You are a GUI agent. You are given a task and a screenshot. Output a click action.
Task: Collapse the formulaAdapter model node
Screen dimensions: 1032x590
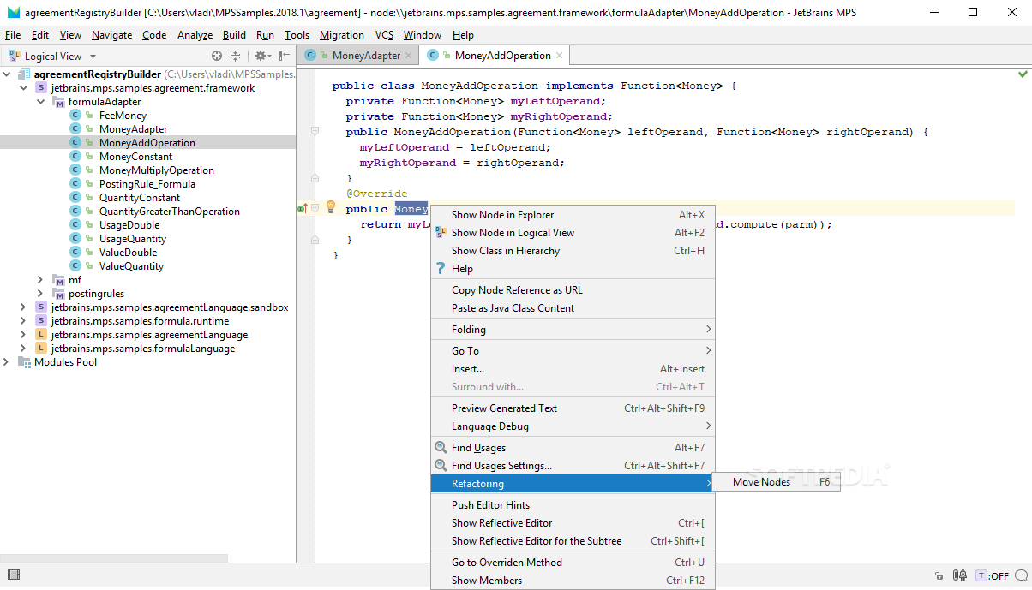pyautogui.click(x=41, y=102)
